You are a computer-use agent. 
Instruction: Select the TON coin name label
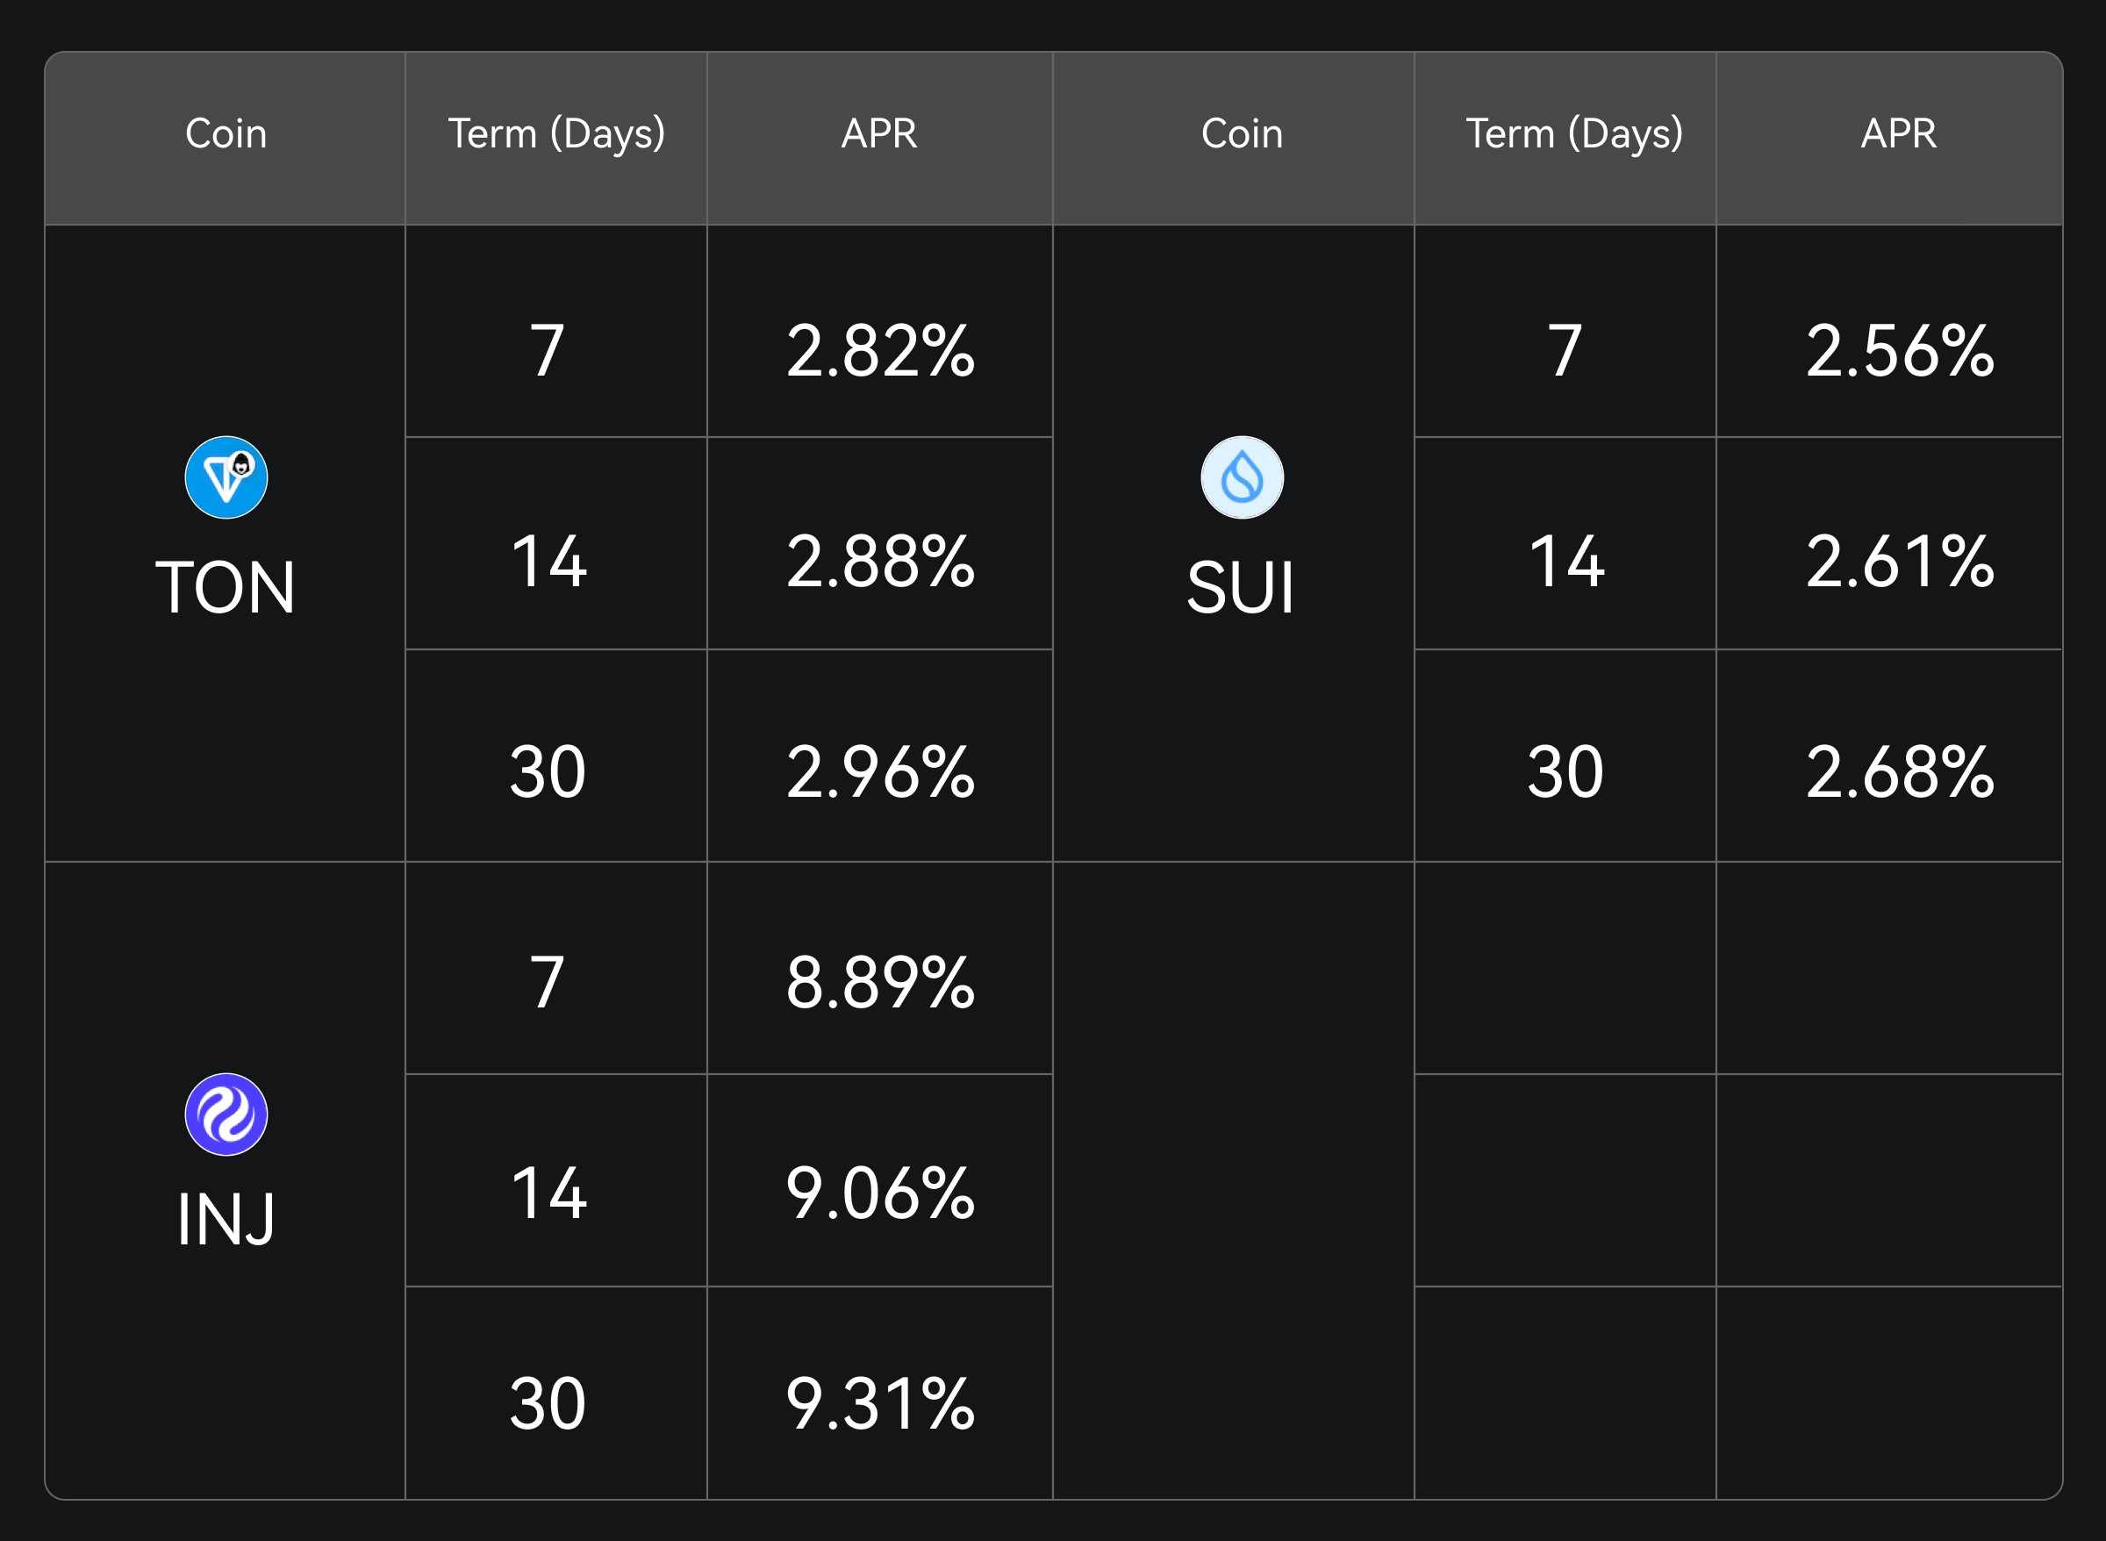tap(226, 588)
